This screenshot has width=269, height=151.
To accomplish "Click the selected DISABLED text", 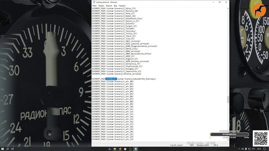I will point(111,79).
